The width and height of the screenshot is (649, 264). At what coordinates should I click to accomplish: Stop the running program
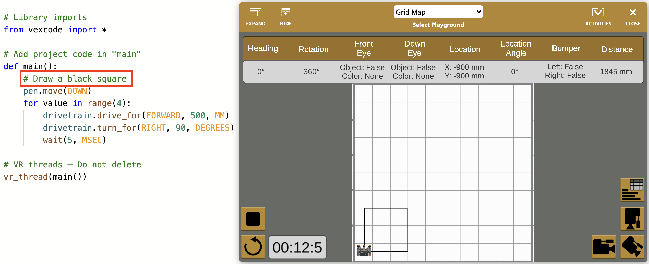point(253,219)
